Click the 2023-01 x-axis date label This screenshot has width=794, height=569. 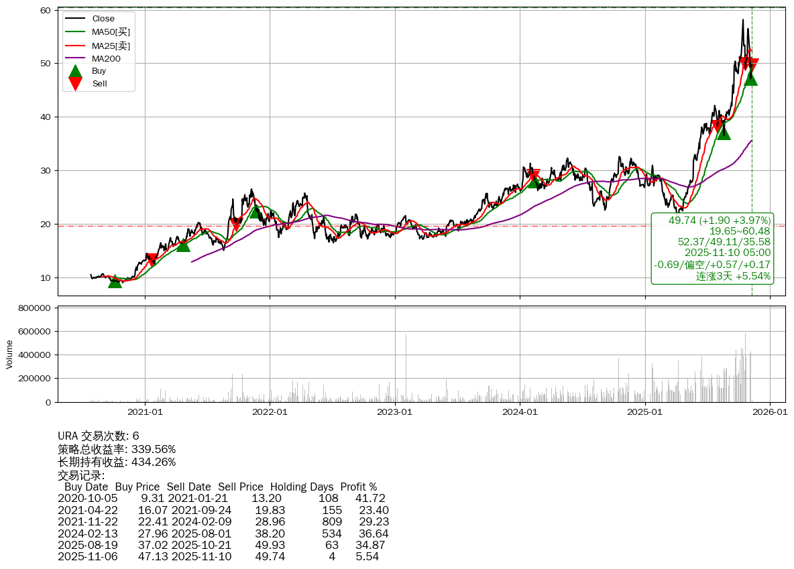coord(395,412)
